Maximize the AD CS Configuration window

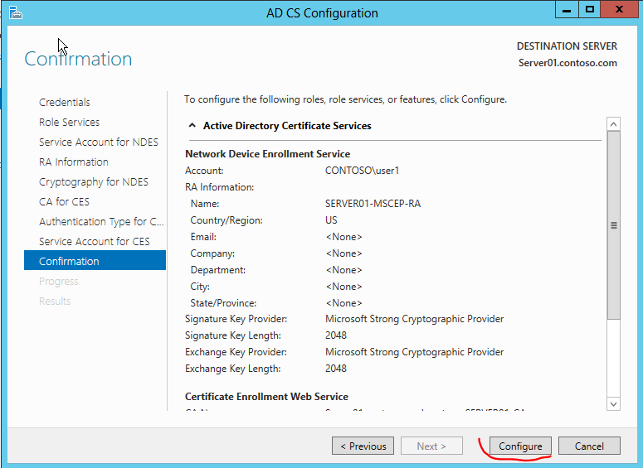(x=590, y=10)
